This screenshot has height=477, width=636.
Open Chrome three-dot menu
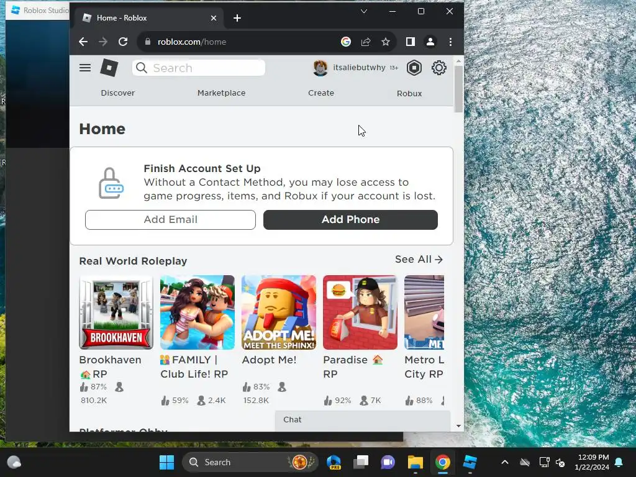451,42
